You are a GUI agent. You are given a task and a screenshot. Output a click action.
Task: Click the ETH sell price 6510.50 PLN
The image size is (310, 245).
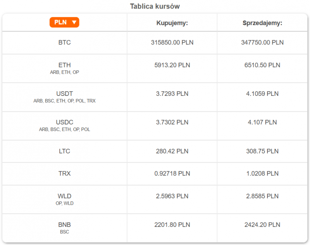click(262, 65)
